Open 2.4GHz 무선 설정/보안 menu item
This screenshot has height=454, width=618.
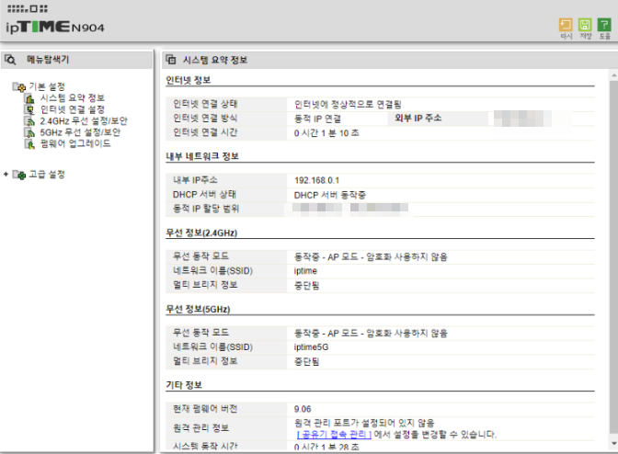click(84, 121)
